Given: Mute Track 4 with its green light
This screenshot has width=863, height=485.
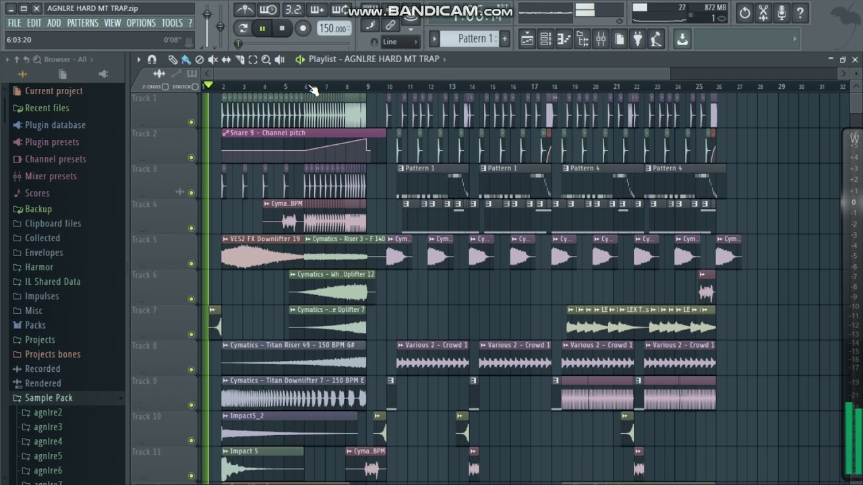Looking at the screenshot, I should point(191,228).
